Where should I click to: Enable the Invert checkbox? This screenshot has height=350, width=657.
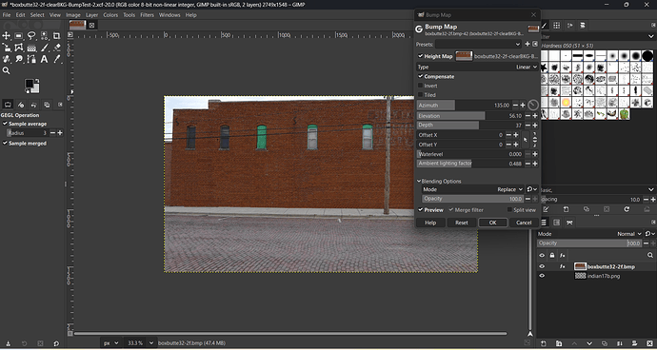pyautogui.click(x=420, y=86)
